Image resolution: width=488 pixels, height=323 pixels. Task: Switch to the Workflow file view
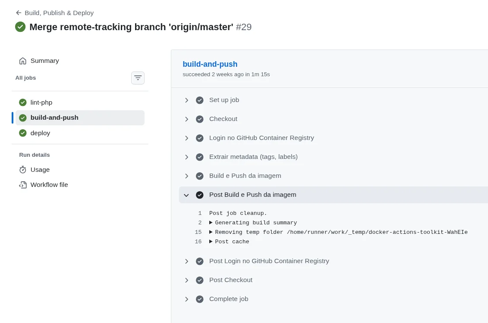tap(49, 185)
